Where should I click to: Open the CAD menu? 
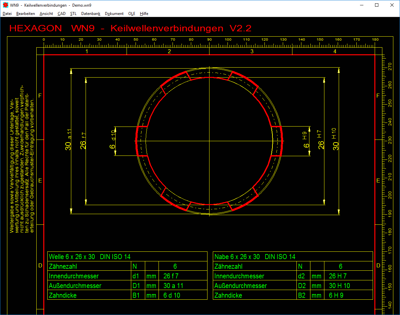[x=61, y=14]
